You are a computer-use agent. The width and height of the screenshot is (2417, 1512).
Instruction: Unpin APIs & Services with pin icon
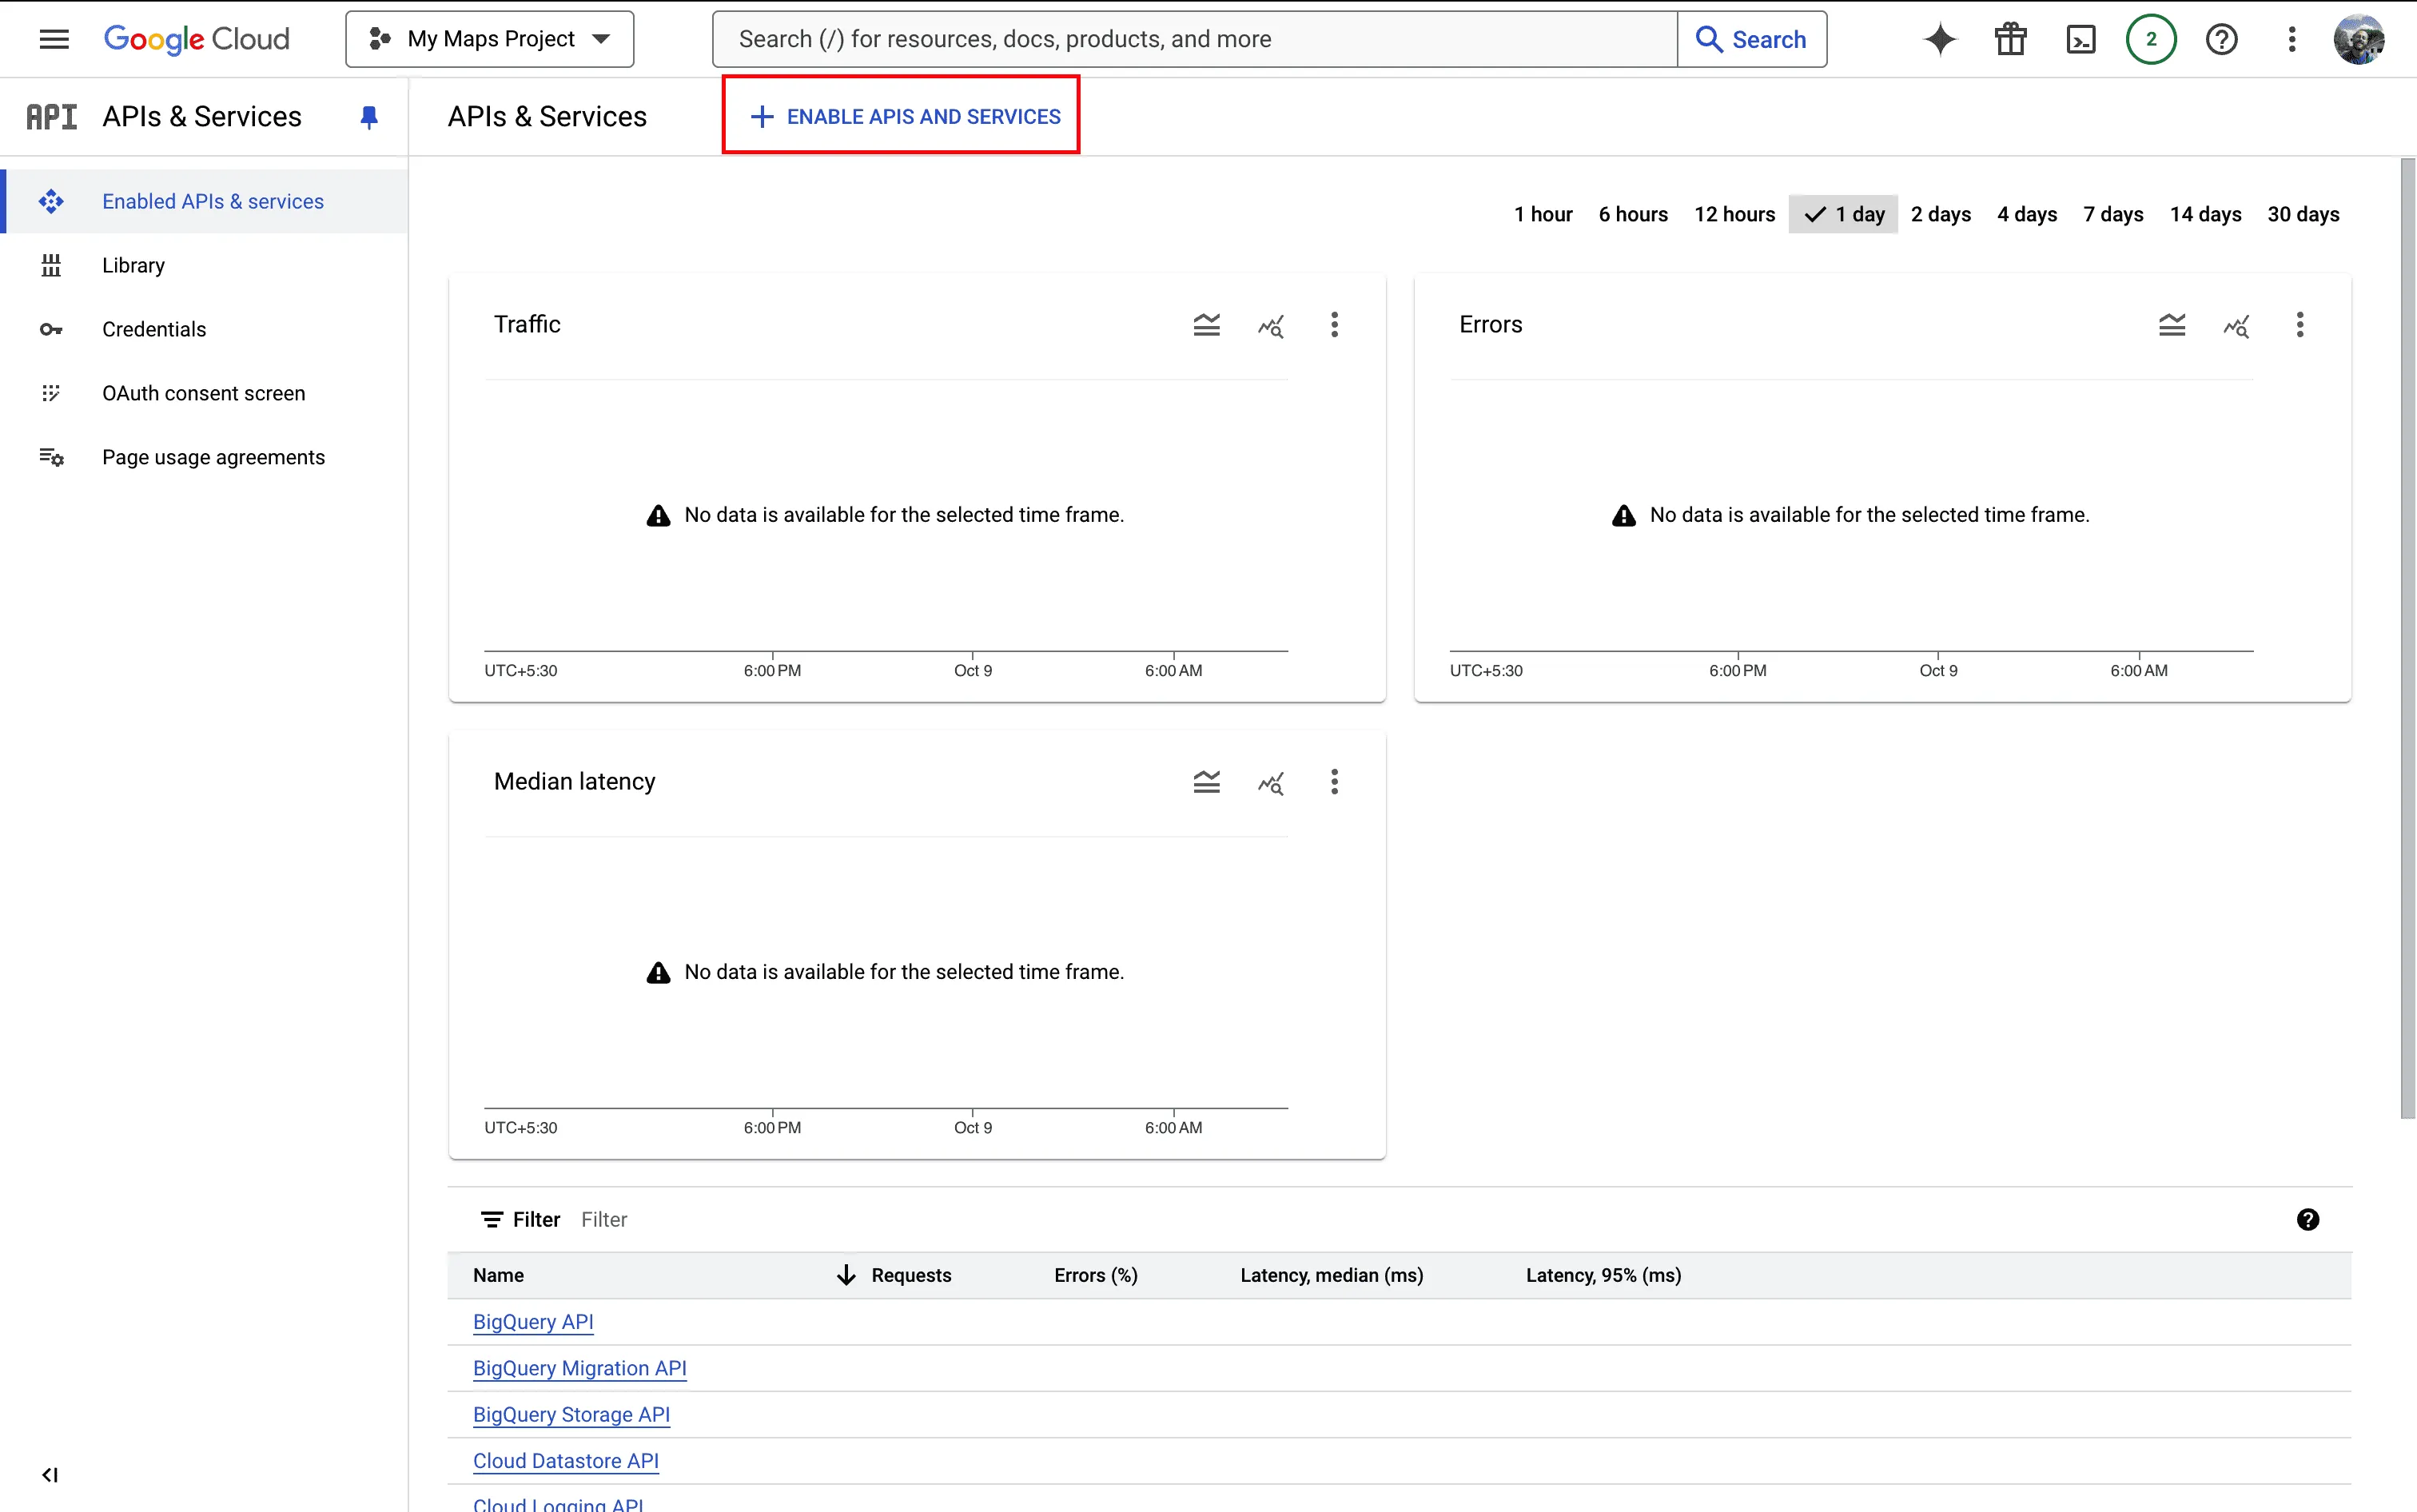(x=369, y=117)
